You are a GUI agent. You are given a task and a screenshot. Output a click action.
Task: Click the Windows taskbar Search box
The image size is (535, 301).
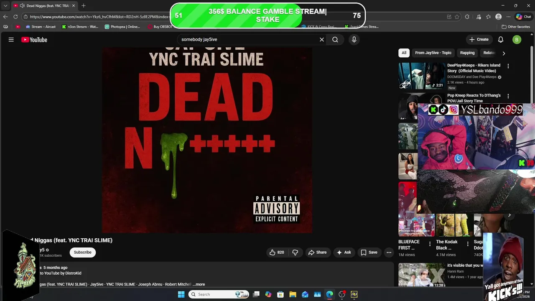click(x=219, y=294)
